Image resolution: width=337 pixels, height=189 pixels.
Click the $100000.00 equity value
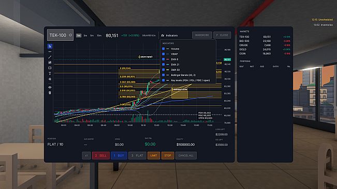point(185,145)
